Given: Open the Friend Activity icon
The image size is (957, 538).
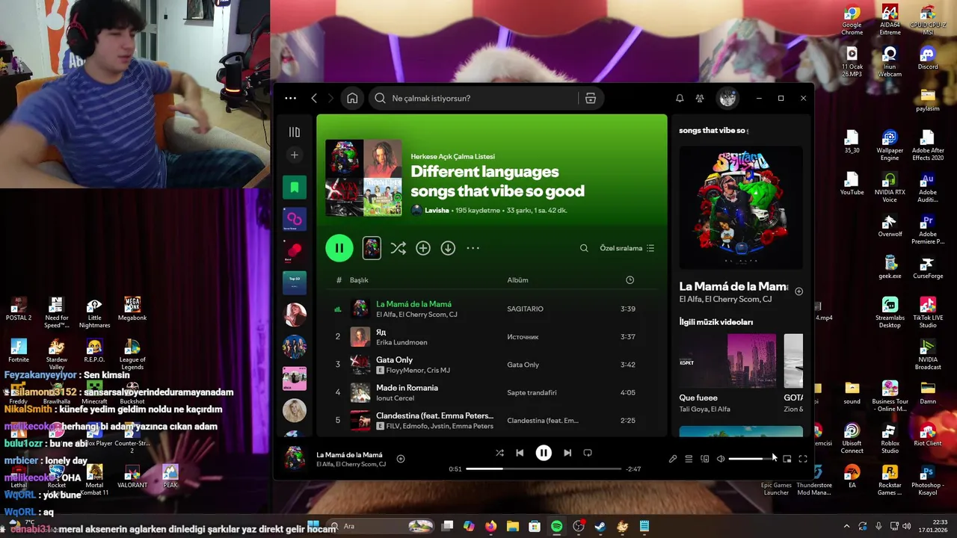Looking at the screenshot, I should [700, 99].
